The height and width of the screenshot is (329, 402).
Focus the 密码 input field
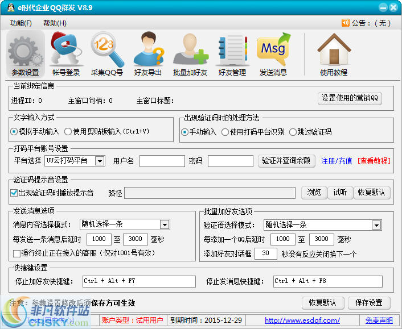point(231,161)
